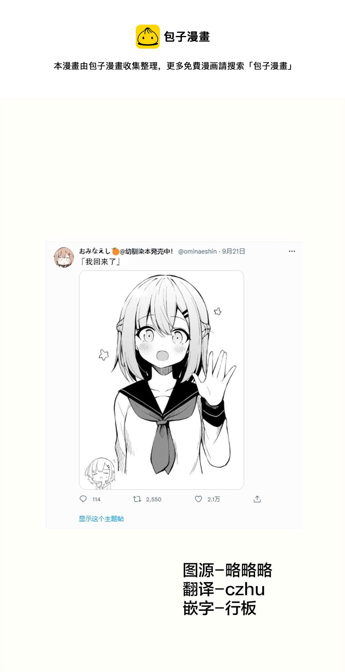Click the retweet arrows icon
Image resolution: width=345 pixels, height=672 pixels.
click(137, 499)
